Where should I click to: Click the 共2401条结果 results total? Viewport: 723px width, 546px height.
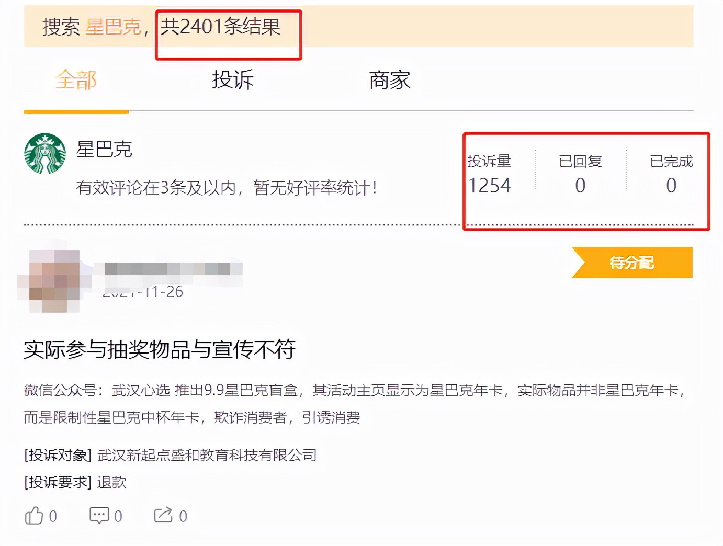tap(221, 29)
